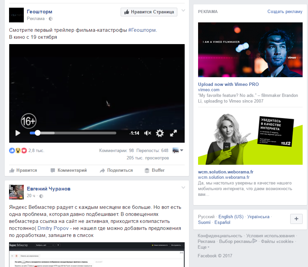Screen dimensions: 308x267
Task: Open the Vimeo filmmaker ad image
Action: (x=250, y=50)
